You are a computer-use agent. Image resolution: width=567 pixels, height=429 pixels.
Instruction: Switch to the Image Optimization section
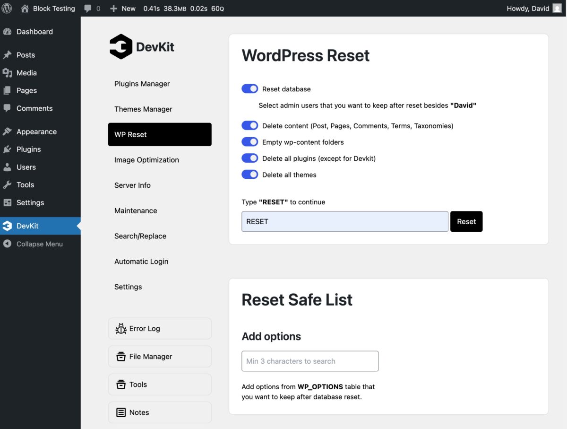(146, 160)
